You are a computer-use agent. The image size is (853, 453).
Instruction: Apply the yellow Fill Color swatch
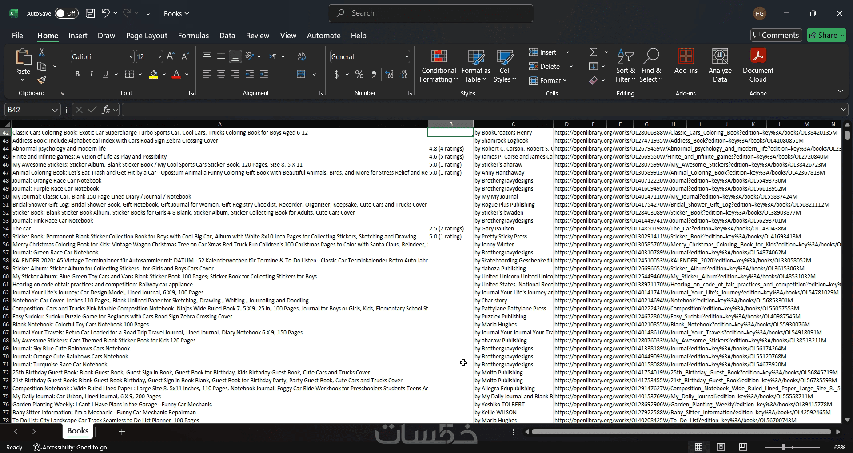coord(154,74)
